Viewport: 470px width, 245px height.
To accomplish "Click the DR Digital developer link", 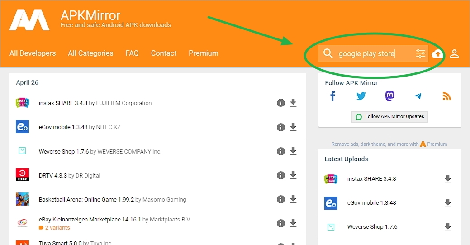I will (x=88, y=176).
